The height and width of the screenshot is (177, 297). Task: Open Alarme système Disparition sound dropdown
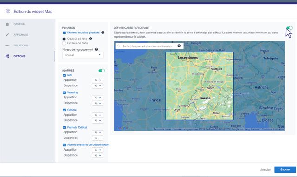point(97,155)
